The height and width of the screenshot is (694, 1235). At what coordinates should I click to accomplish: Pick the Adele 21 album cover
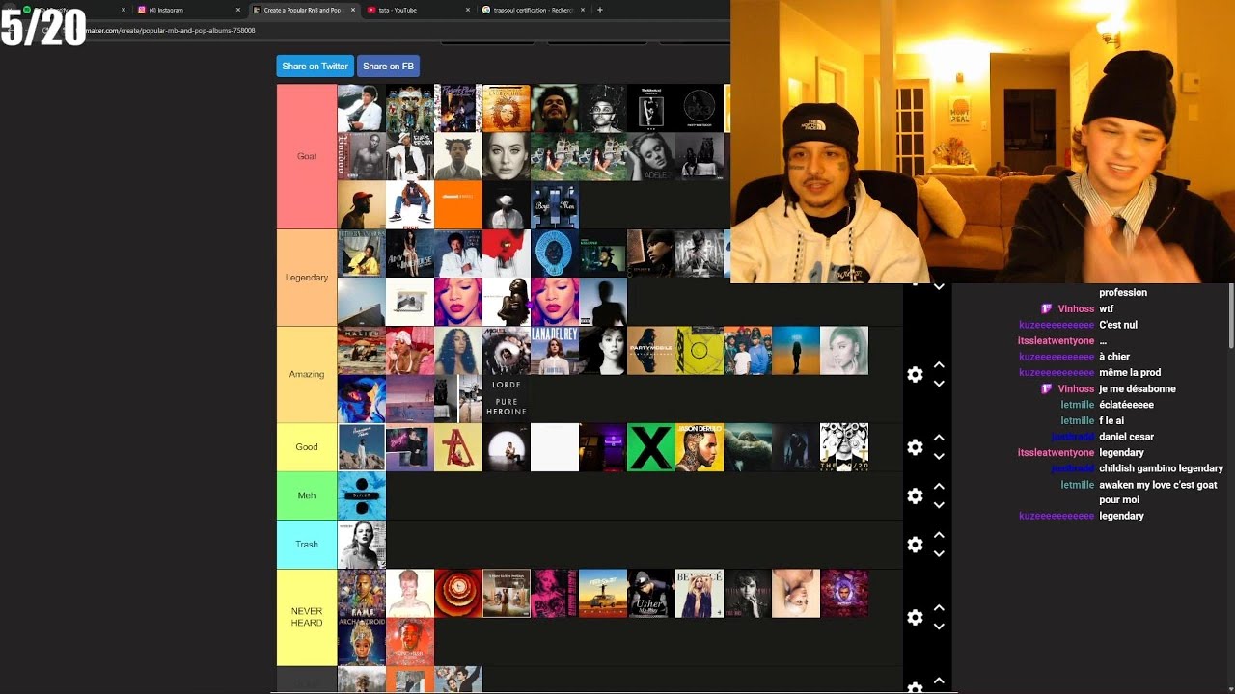coord(651,156)
